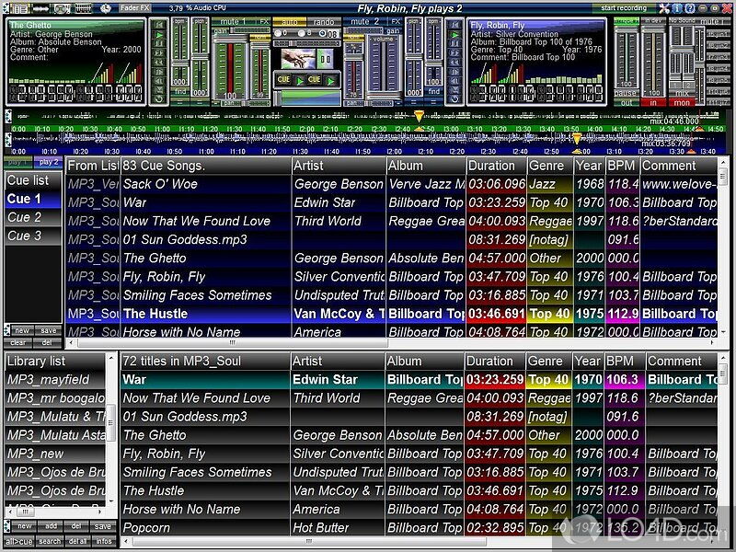Open the settings tools icon
The width and height of the screenshot is (736, 552).
coord(663,8)
